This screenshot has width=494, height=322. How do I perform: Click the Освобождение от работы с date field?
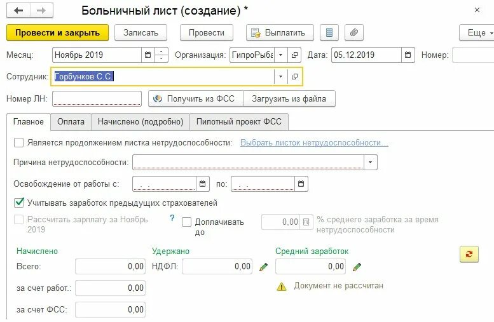(165, 184)
